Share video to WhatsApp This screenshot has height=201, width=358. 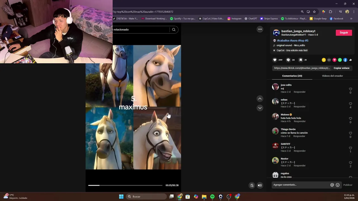(340, 60)
